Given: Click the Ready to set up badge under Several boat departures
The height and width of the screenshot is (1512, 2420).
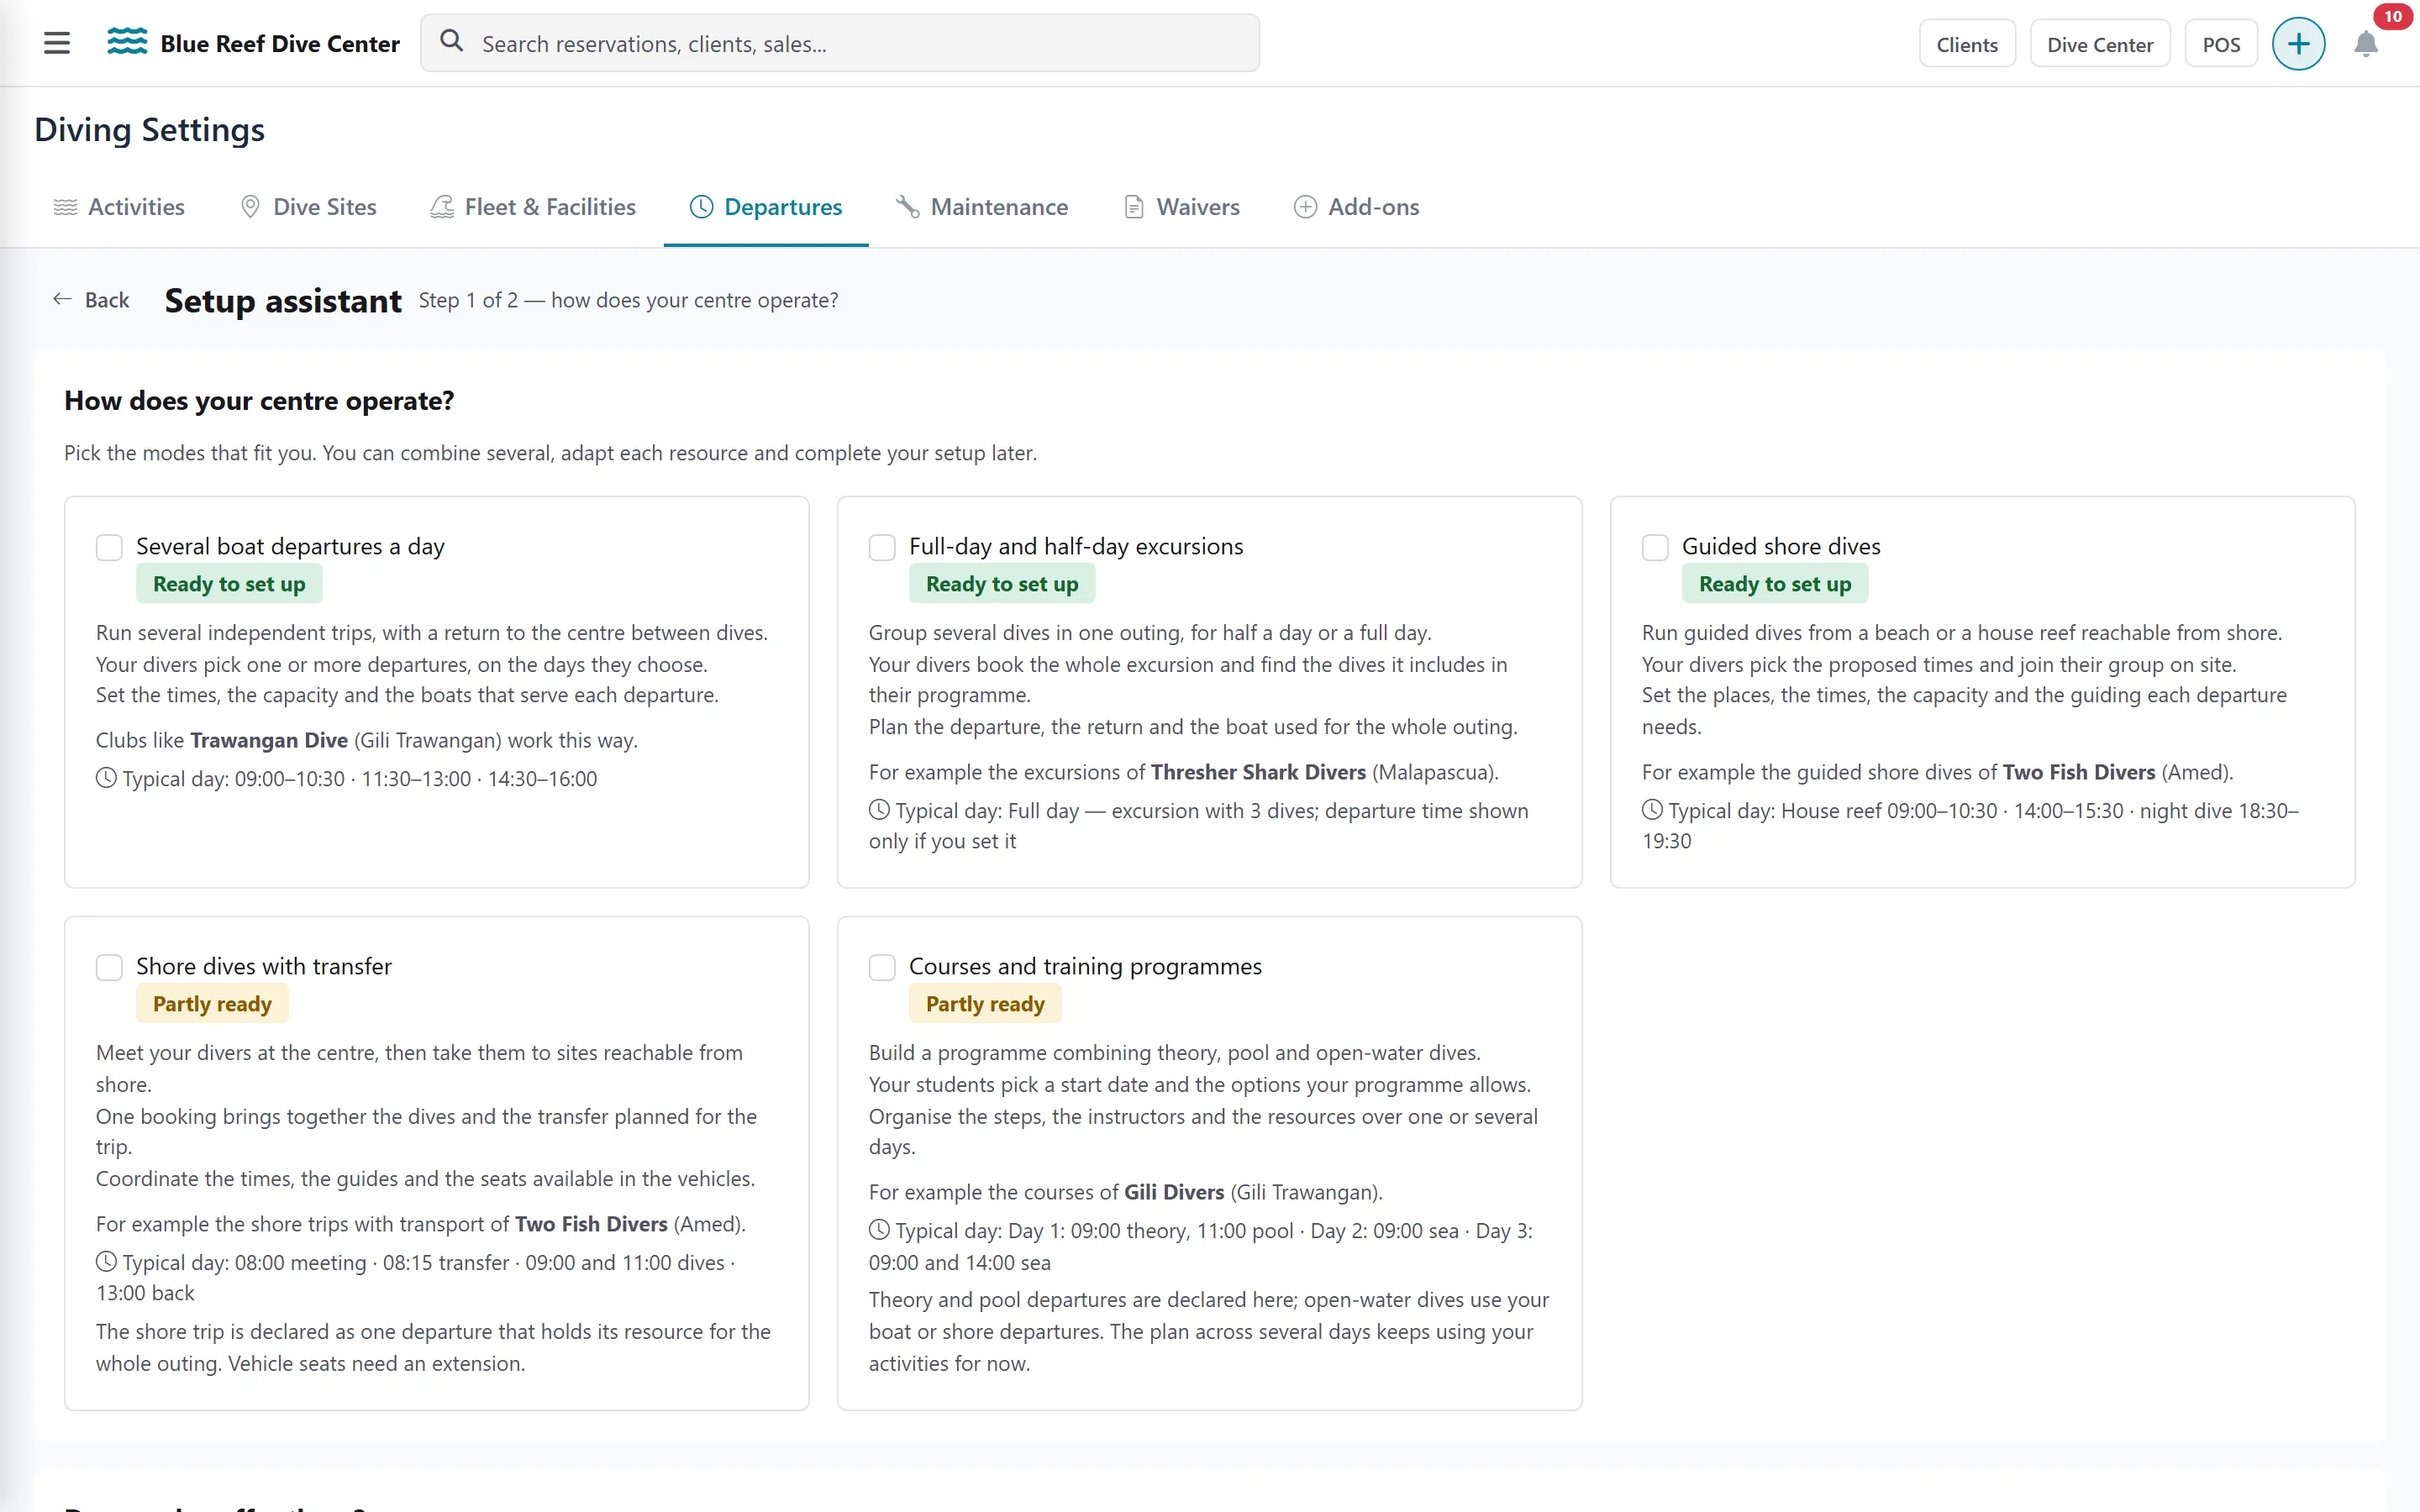Looking at the screenshot, I should (x=229, y=584).
